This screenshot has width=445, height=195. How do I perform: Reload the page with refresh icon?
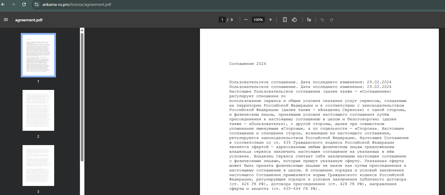pyautogui.click(x=24, y=4)
